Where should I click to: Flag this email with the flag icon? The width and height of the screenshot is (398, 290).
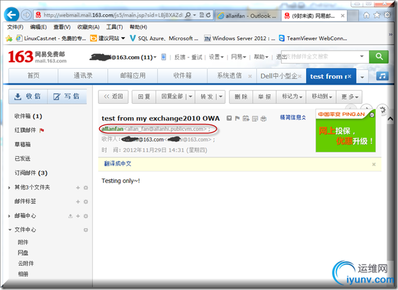tap(237, 118)
